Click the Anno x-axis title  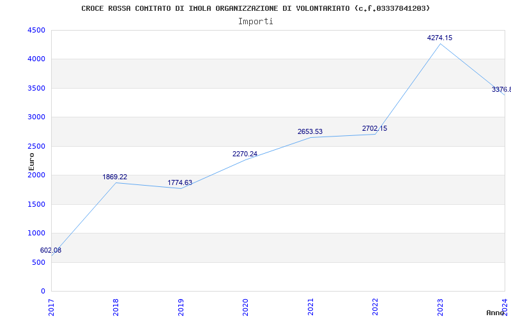tap(496, 313)
